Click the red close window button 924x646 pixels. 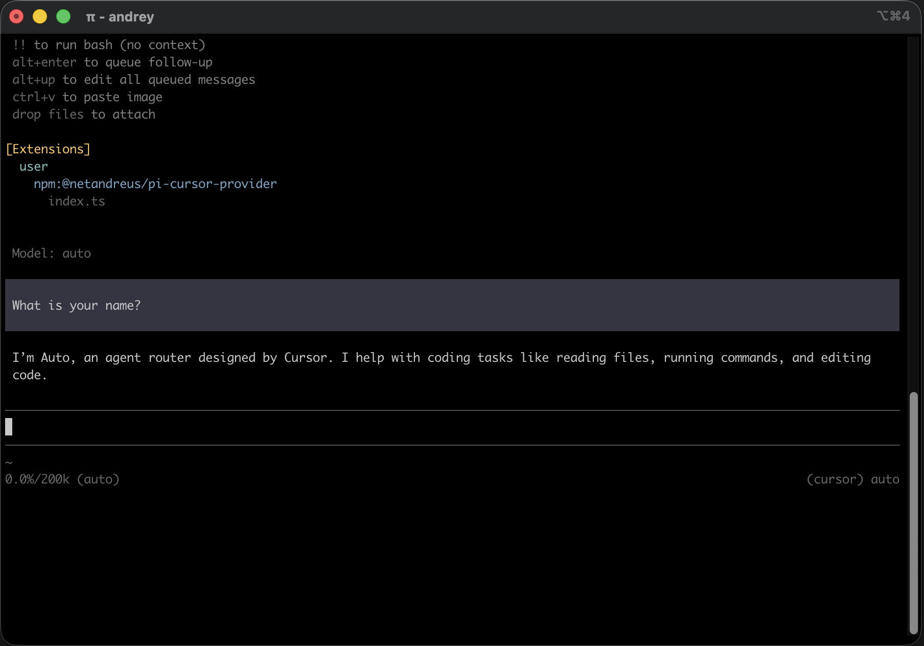pos(16,17)
